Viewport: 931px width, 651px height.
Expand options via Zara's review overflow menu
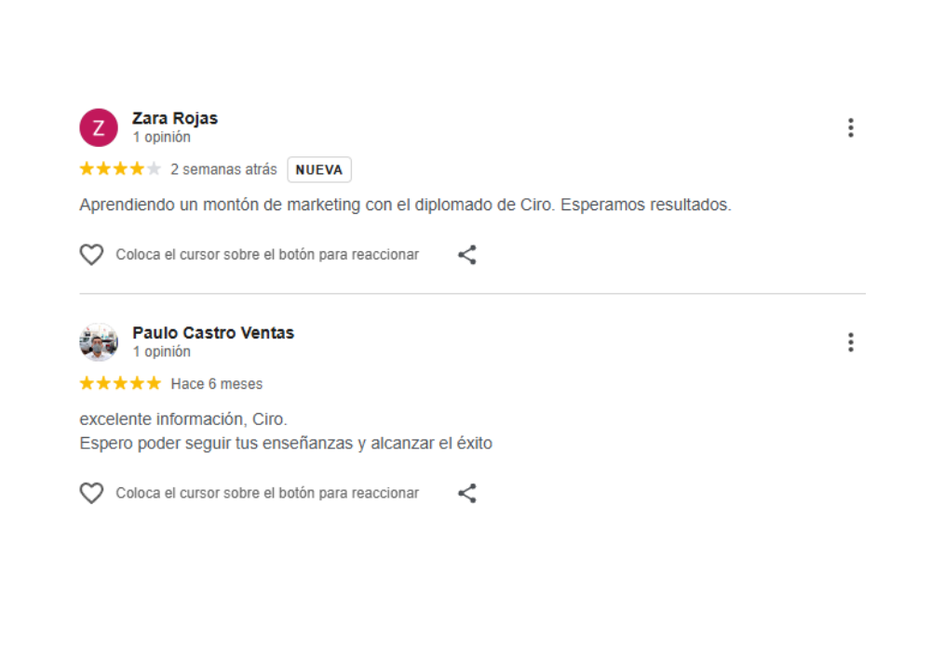click(x=851, y=127)
